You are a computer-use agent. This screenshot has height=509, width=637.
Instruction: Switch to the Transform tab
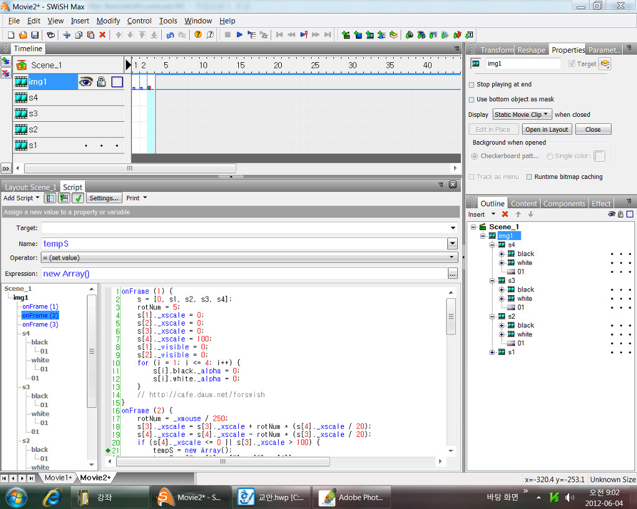496,50
